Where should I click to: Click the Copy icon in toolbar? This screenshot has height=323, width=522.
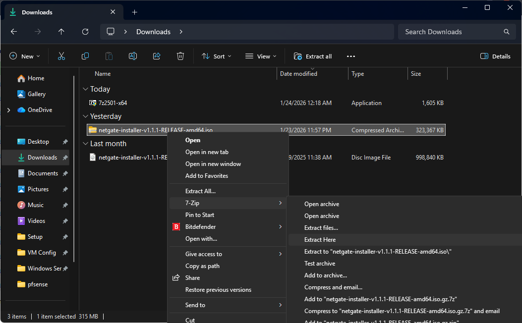(x=85, y=56)
